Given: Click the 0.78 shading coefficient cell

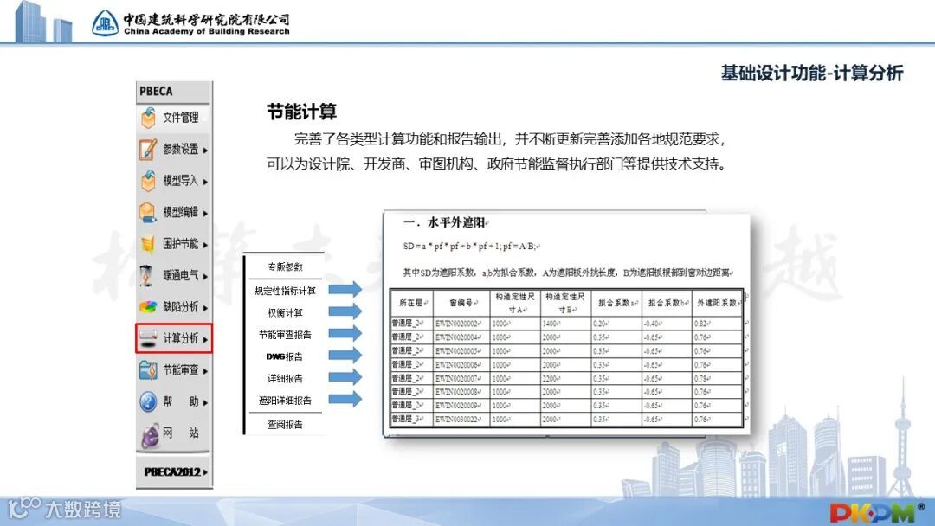Looking at the screenshot, I should (717, 378).
